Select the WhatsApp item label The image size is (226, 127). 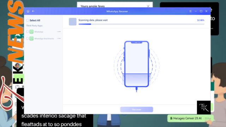pyautogui.click(x=38, y=32)
